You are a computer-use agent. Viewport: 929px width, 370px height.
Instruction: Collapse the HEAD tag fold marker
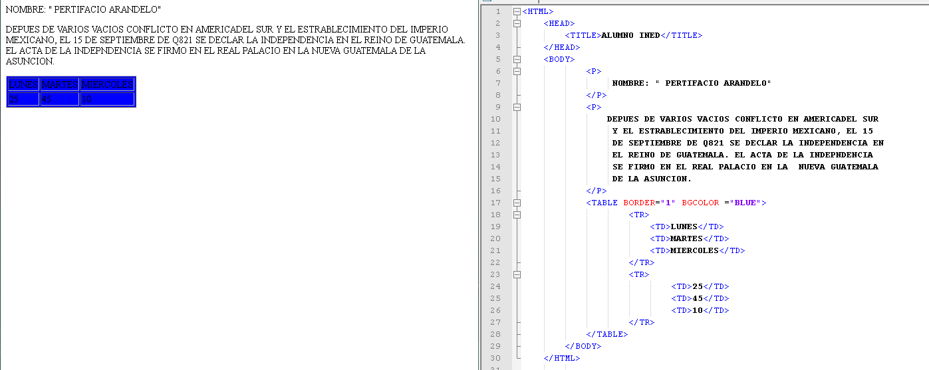click(517, 23)
